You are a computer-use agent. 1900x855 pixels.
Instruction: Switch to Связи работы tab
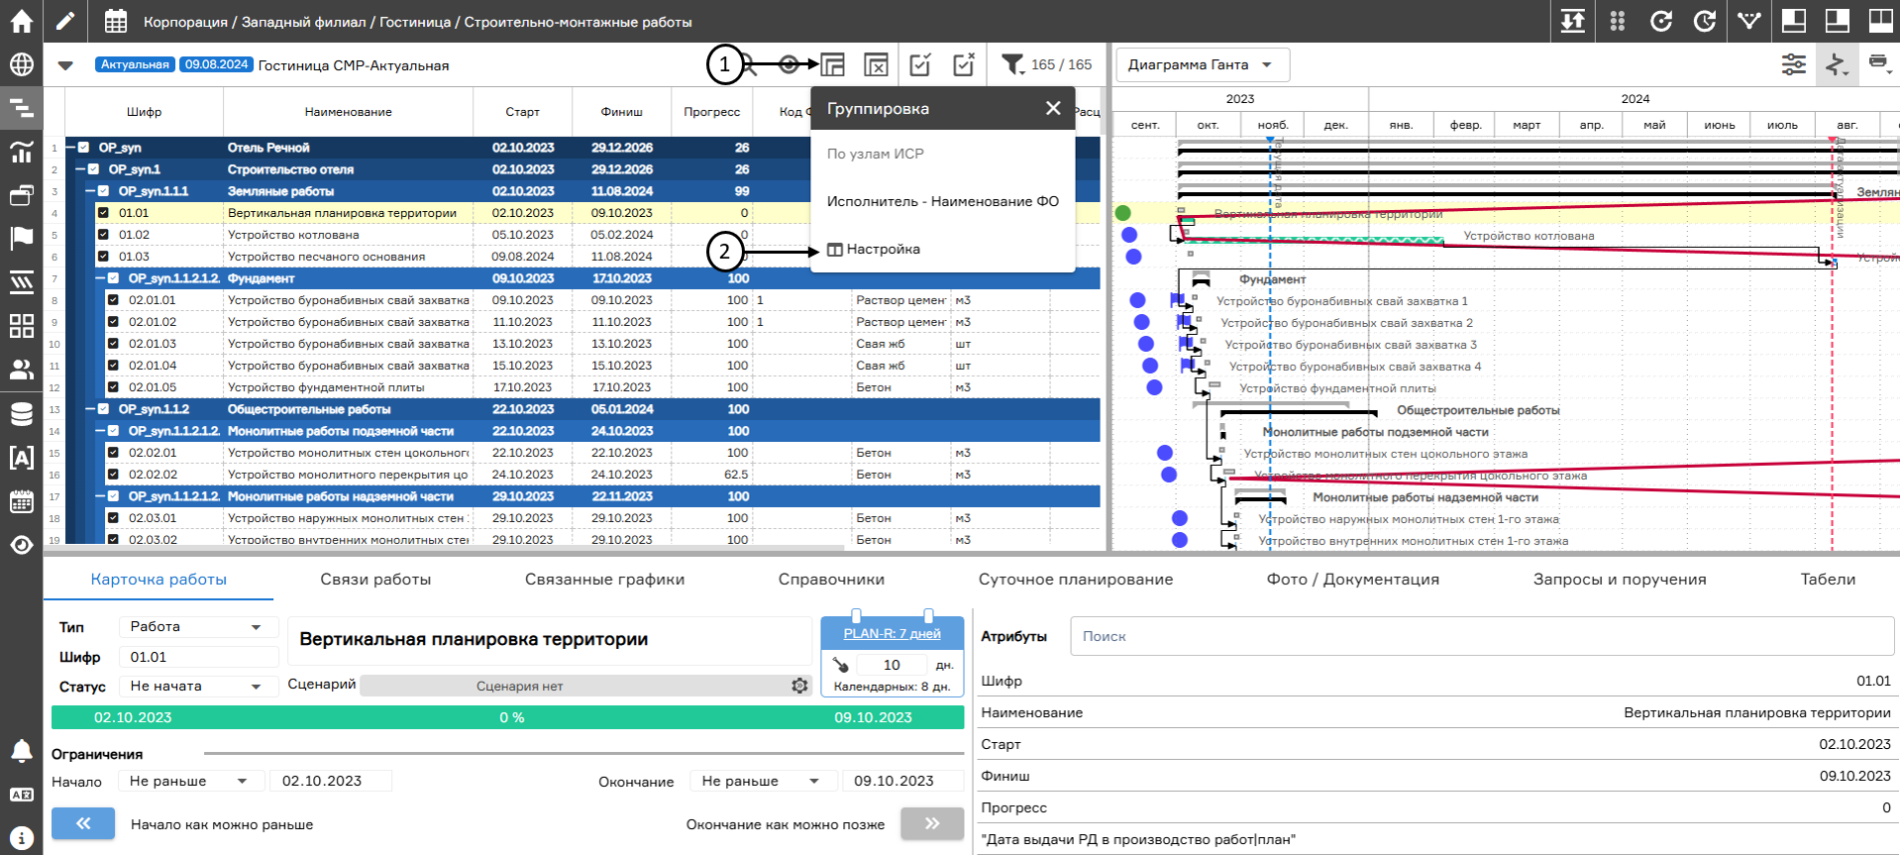(x=375, y=580)
